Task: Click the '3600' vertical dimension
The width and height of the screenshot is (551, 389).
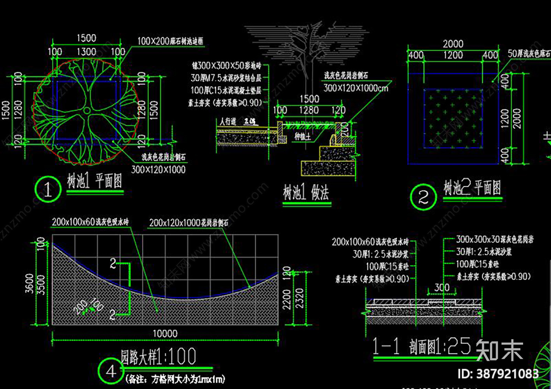Action: (30, 283)
